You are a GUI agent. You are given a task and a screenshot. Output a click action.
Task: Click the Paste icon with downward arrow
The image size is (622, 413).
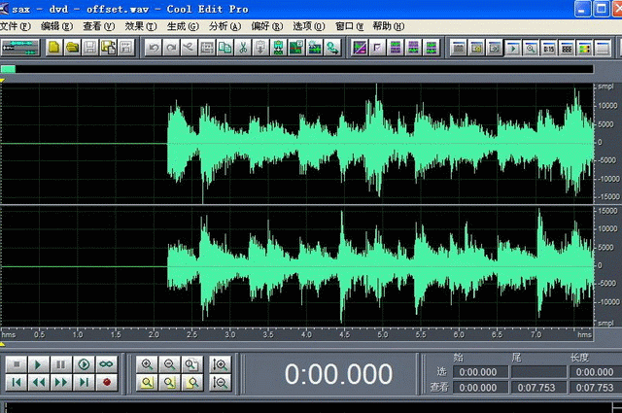click(260, 48)
